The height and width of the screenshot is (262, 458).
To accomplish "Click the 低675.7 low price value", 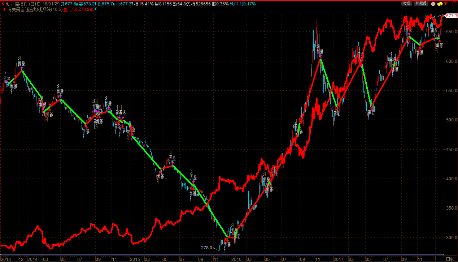I will 106,4.
